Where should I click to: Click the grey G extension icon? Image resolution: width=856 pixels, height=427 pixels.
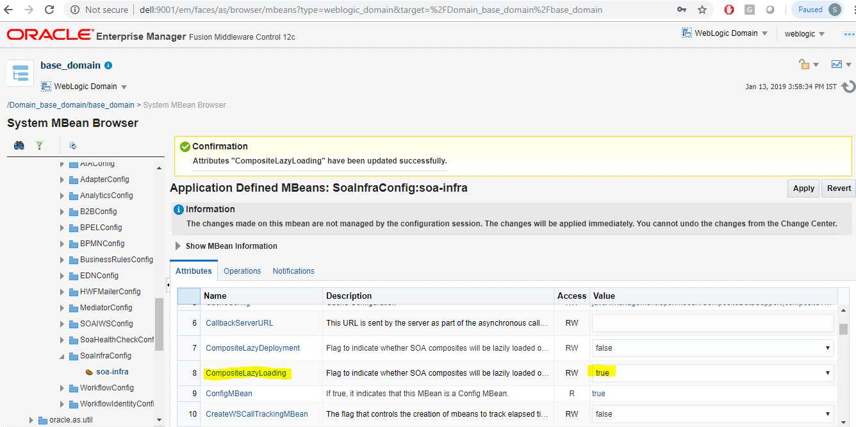[750, 10]
